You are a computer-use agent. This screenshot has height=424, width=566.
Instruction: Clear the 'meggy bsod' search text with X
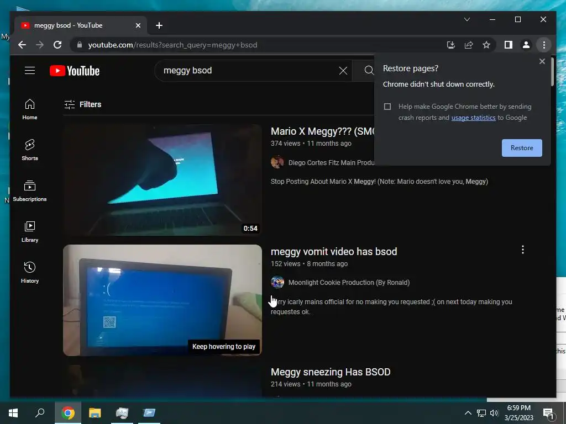pos(343,71)
